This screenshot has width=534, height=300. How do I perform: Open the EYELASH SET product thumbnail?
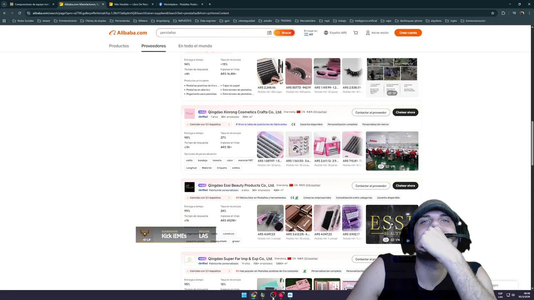(298, 145)
